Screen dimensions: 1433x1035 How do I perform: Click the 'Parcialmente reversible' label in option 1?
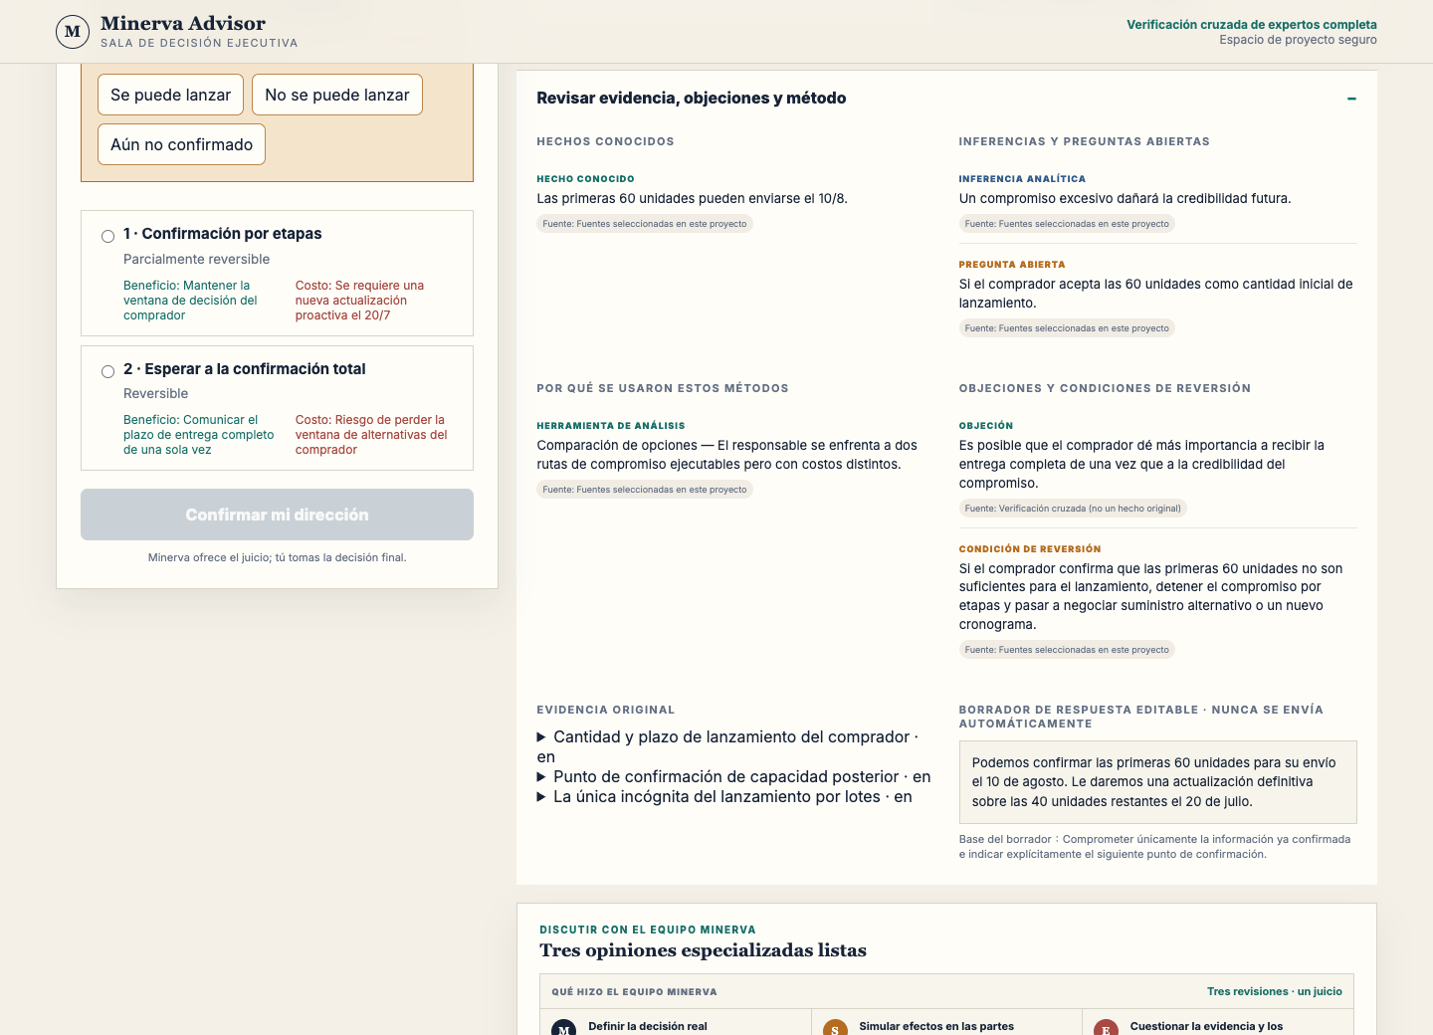coord(197,259)
